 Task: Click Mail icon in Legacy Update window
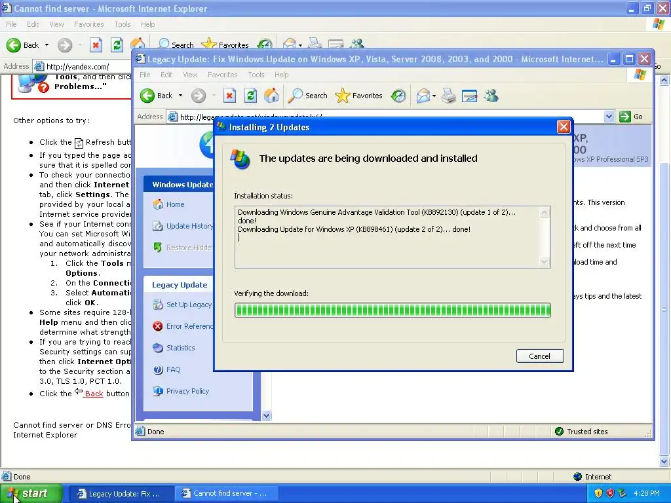tap(423, 96)
